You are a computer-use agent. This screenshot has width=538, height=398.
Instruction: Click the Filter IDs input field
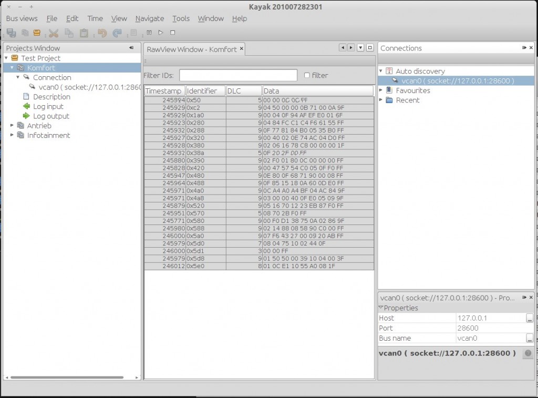[x=238, y=75]
